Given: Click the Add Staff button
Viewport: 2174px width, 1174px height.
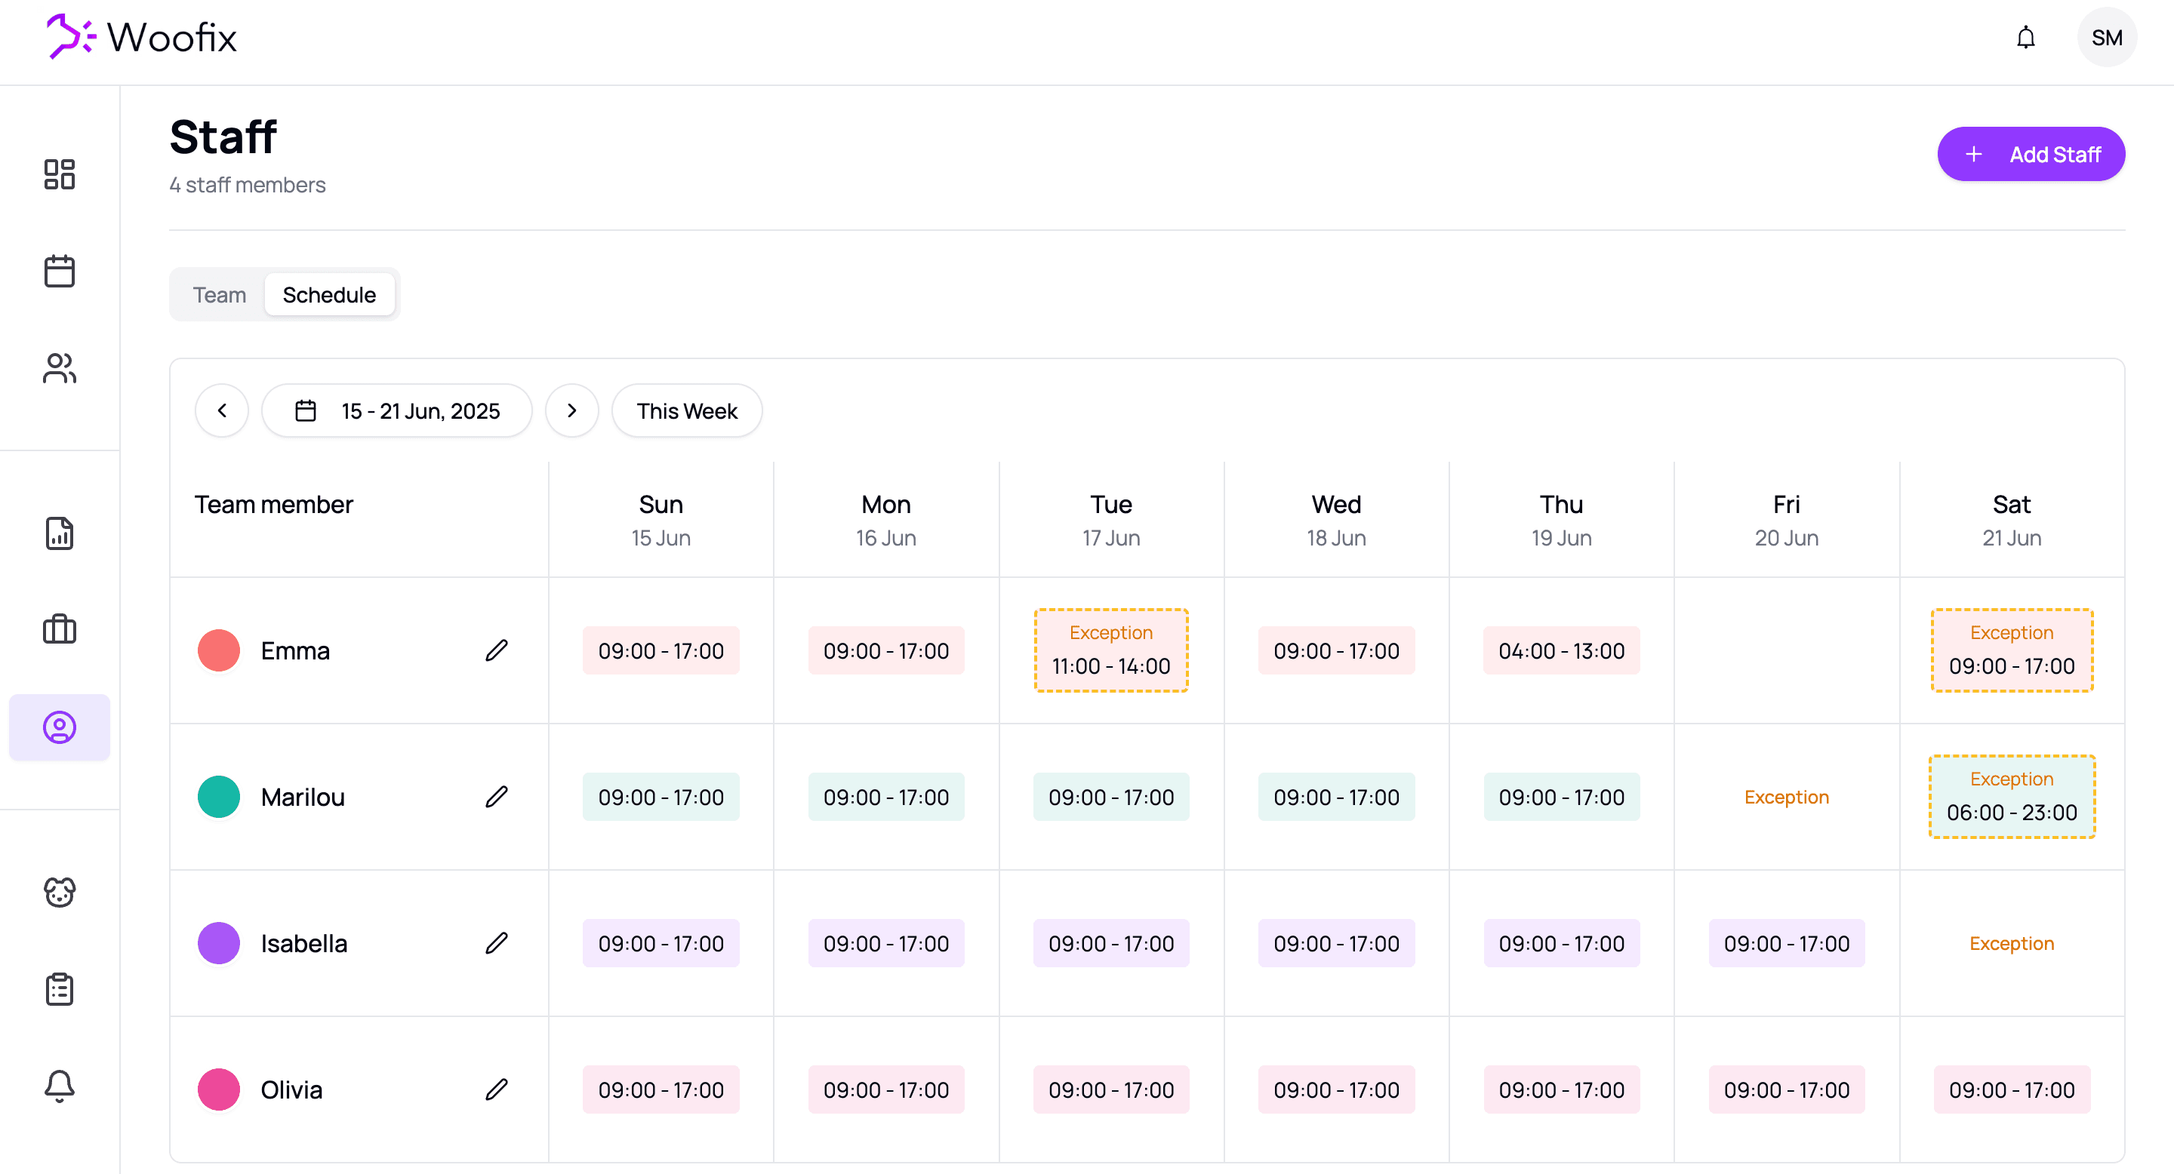Looking at the screenshot, I should point(2031,155).
